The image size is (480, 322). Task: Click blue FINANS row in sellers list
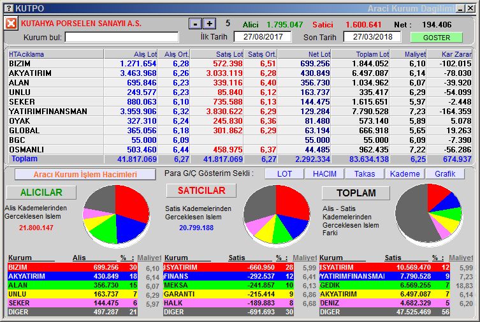[229, 276]
